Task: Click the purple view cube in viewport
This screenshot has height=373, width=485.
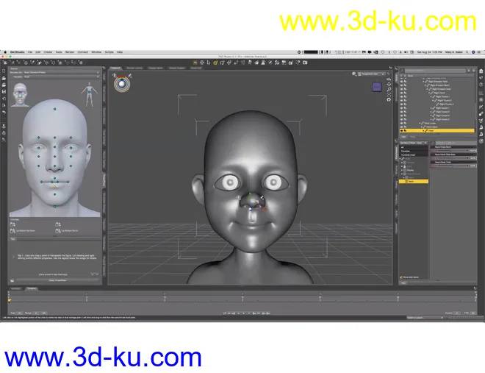Action: pyautogui.click(x=376, y=88)
